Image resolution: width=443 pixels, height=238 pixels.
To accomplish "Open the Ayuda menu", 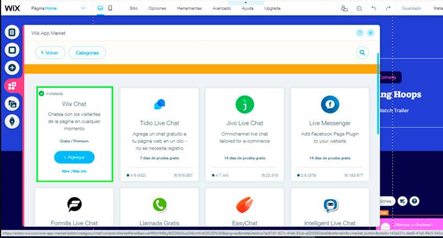I will point(247,8).
